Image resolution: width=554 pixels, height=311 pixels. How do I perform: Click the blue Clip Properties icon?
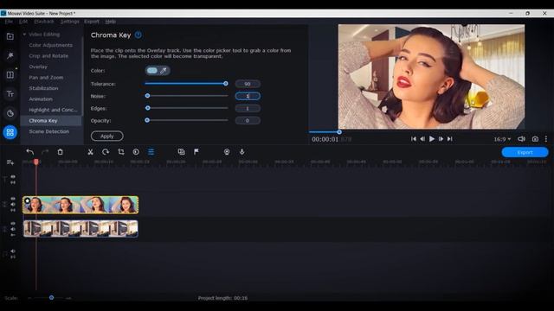pos(151,152)
